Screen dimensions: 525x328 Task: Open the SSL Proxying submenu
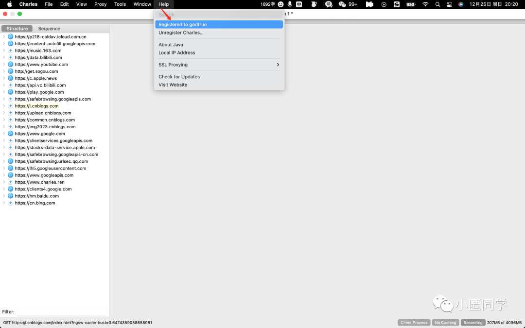(x=219, y=65)
